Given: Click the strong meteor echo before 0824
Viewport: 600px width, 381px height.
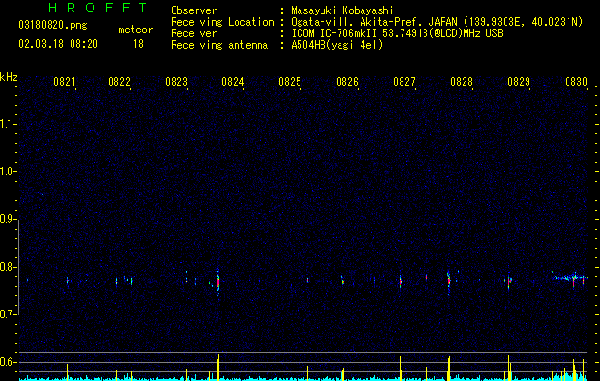Looking at the screenshot, I should pos(218,283).
